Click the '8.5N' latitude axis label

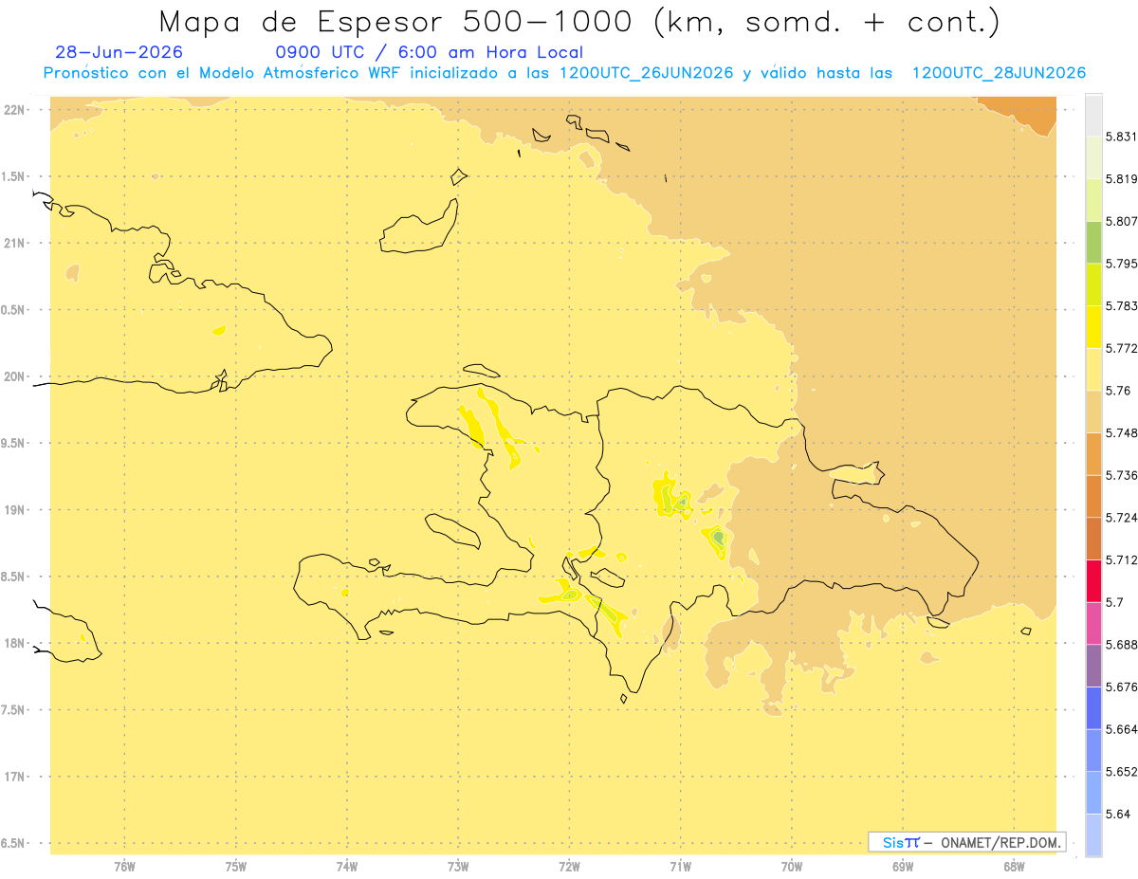click(13, 577)
